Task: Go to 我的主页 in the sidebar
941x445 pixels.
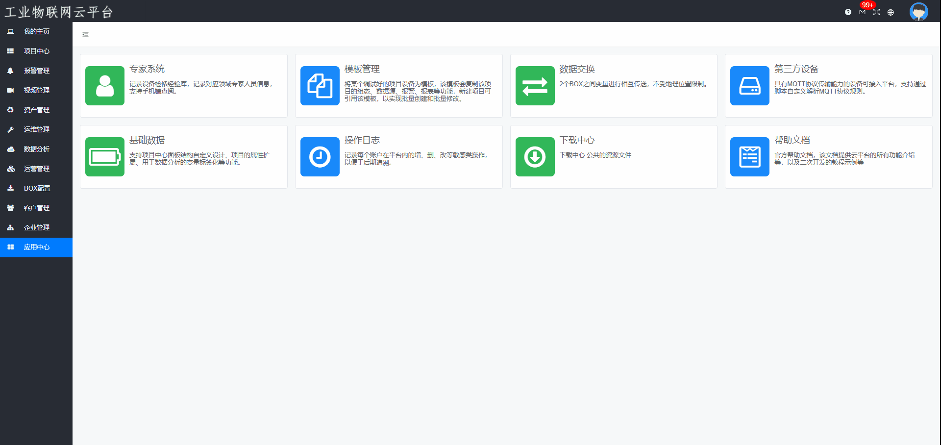Action: point(36,31)
